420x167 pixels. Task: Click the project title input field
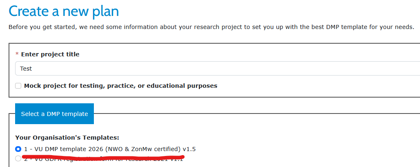click(x=216, y=69)
